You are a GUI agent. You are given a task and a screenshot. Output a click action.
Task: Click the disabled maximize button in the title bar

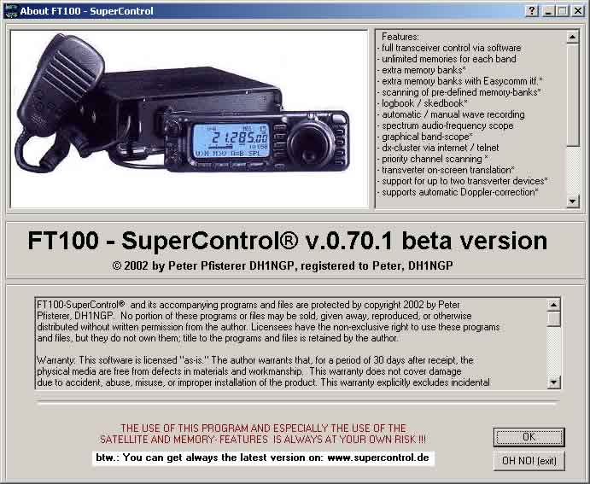pos(563,10)
